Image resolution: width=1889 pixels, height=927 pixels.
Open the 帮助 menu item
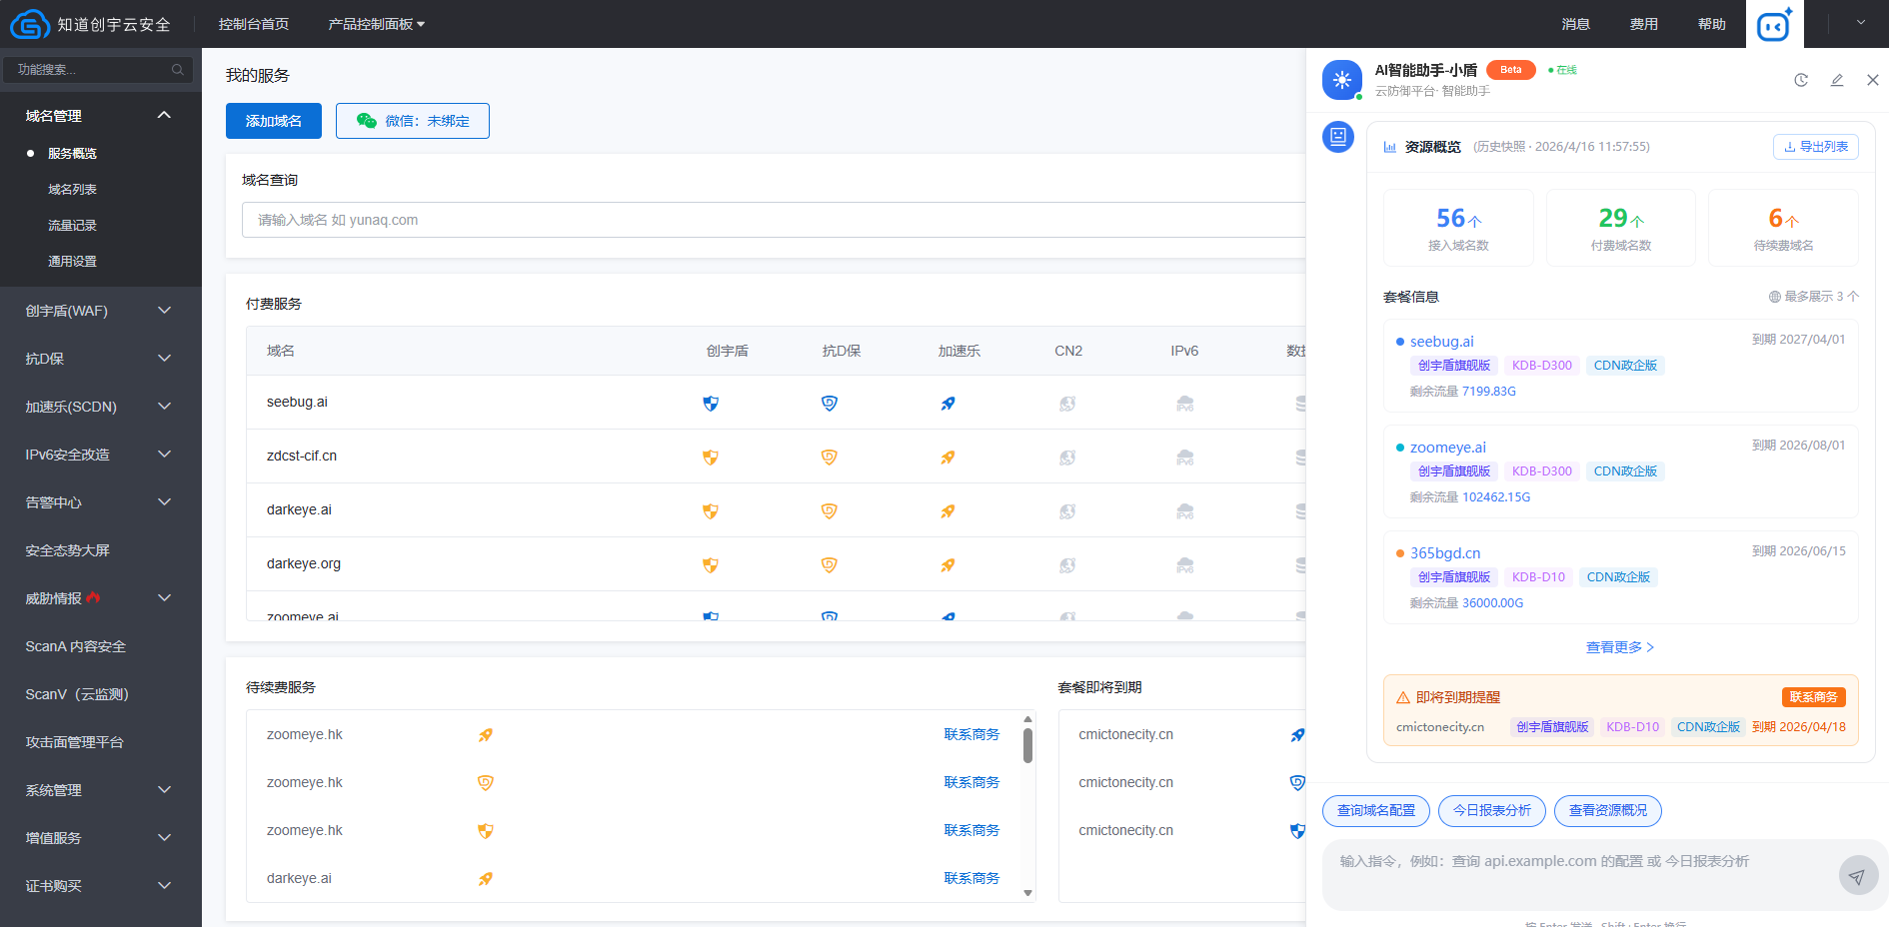1711,24
